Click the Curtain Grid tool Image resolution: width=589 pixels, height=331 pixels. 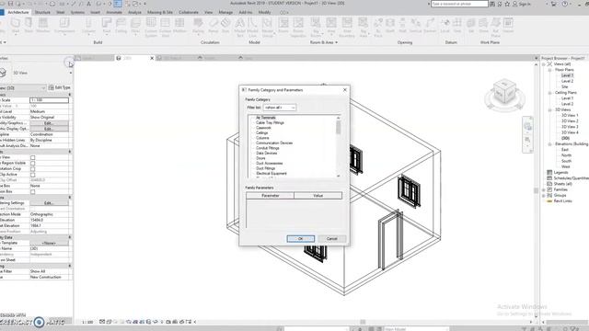pos(165,27)
